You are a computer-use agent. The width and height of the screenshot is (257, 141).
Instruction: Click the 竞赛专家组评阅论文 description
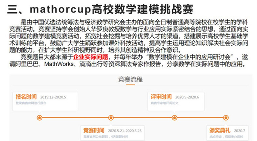164,103
